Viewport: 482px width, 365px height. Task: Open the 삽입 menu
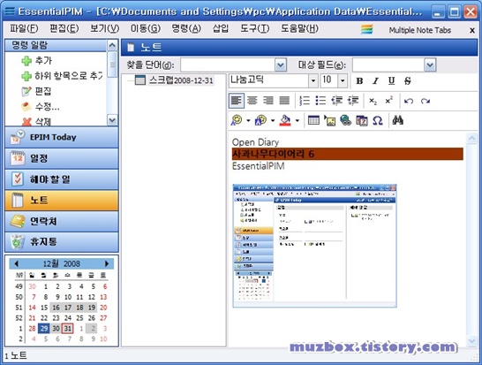[x=221, y=28]
